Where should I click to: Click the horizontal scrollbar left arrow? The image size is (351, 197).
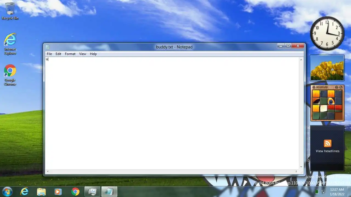point(48,171)
